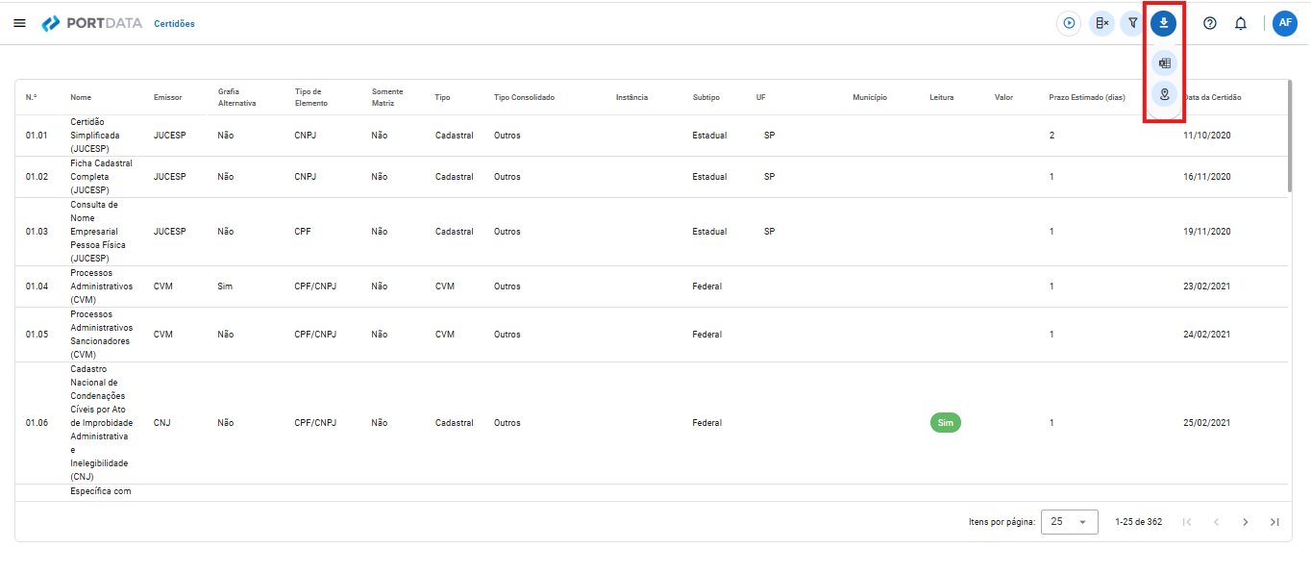The height and width of the screenshot is (573, 1311).
Task: Click the map location pin export icon
Action: [1164, 94]
